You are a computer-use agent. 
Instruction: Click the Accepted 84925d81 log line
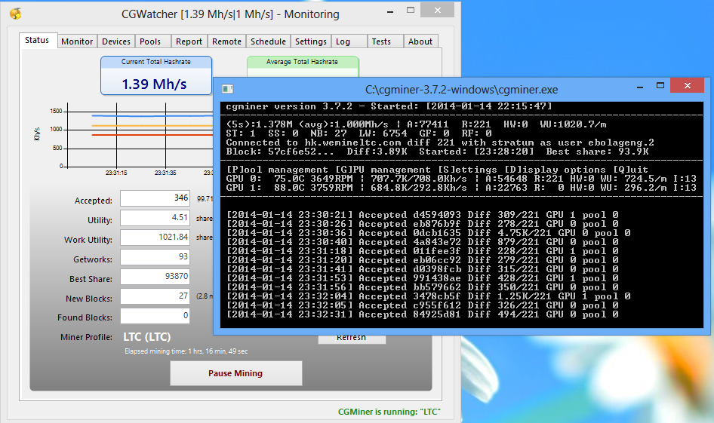pos(423,314)
